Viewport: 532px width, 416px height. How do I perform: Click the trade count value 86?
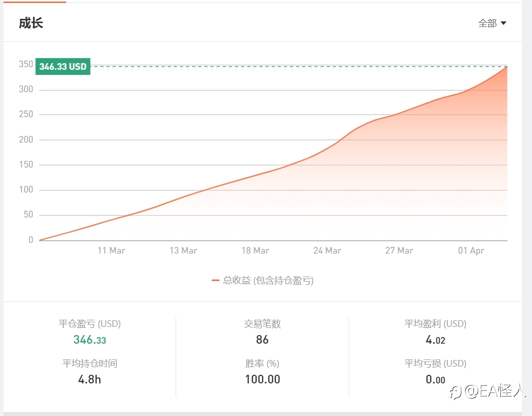(262, 340)
